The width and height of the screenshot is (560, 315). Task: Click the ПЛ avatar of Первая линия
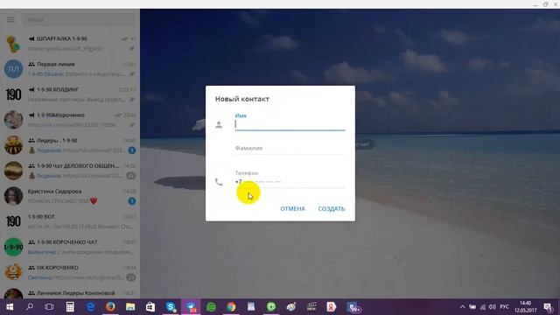pos(14,69)
